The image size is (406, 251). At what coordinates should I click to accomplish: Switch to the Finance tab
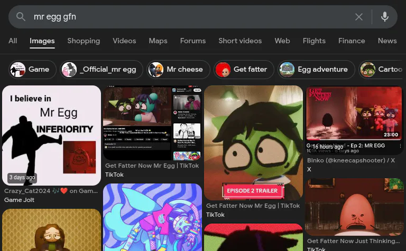pyautogui.click(x=352, y=41)
